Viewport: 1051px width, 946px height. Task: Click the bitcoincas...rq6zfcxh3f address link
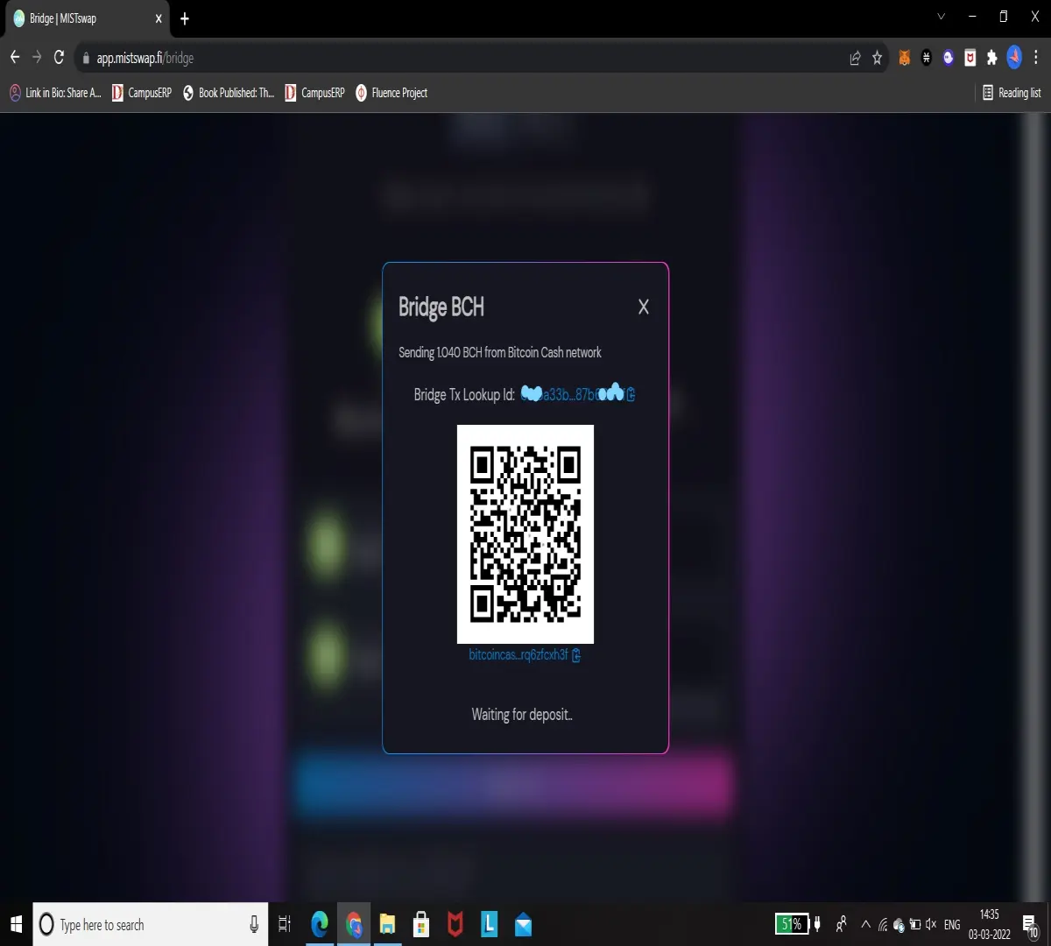(518, 655)
